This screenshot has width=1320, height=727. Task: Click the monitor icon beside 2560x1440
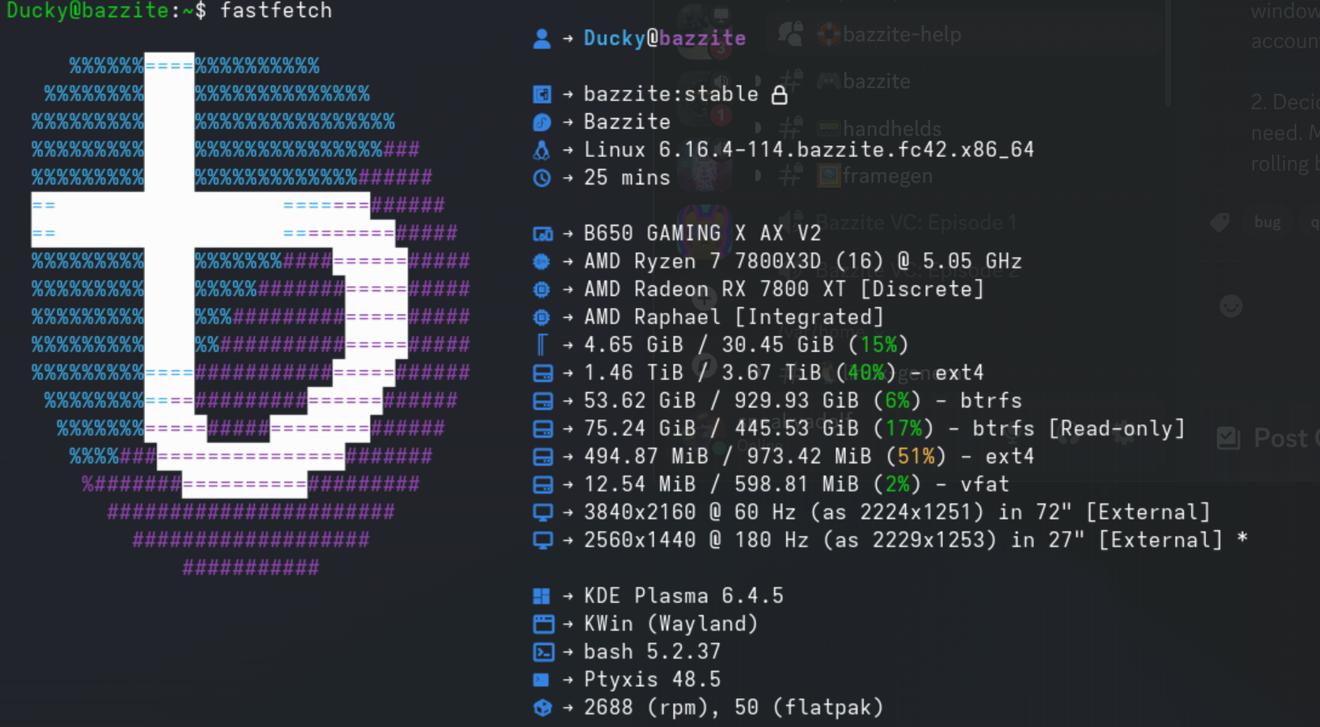coord(543,540)
